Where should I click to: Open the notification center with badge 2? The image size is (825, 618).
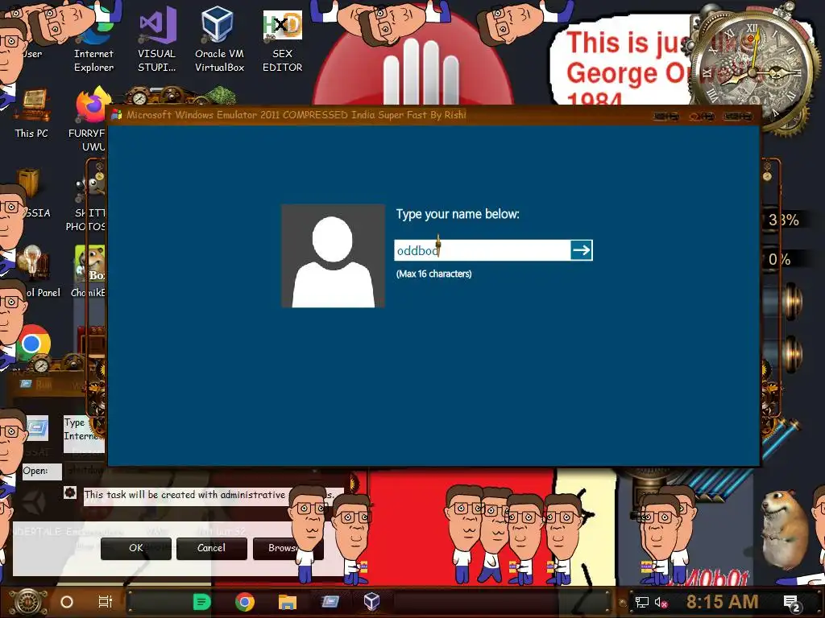click(793, 604)
